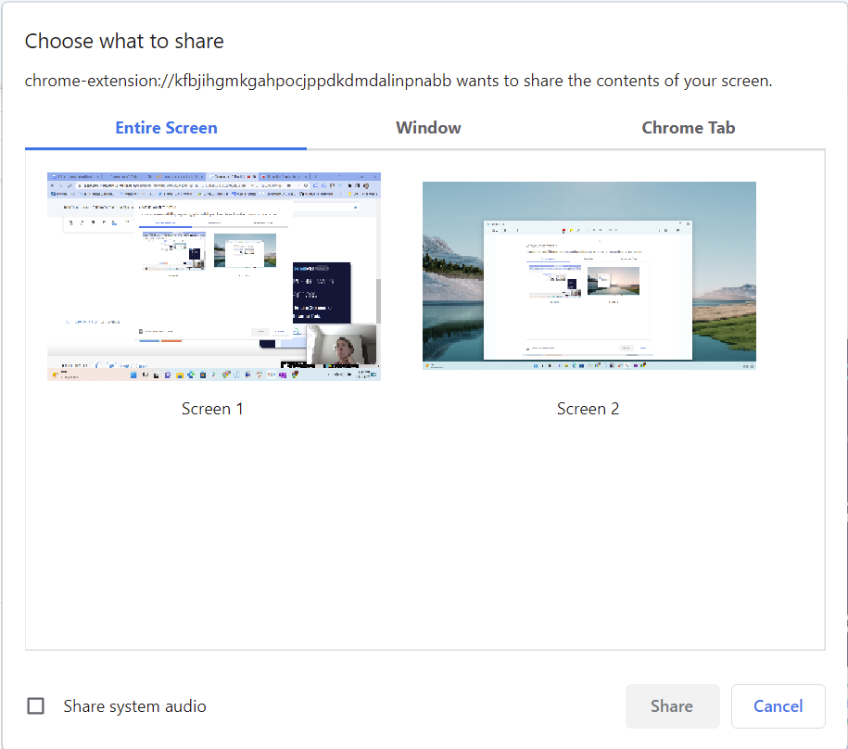The image size is (848, 749).
Task: Select the Chrome Tab tab
Action: [688, 128]
